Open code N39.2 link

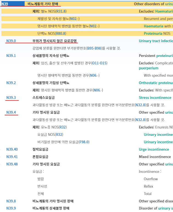pyautogui.click(x=11, y=83)
